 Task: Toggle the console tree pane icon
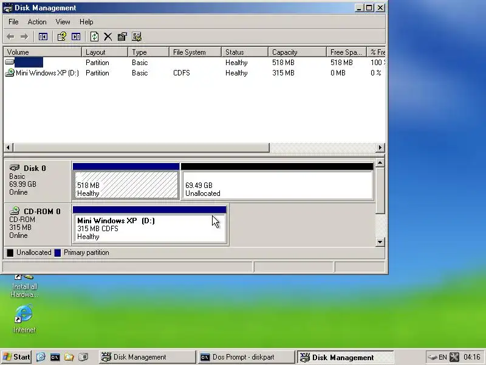(x=43, y=36)
